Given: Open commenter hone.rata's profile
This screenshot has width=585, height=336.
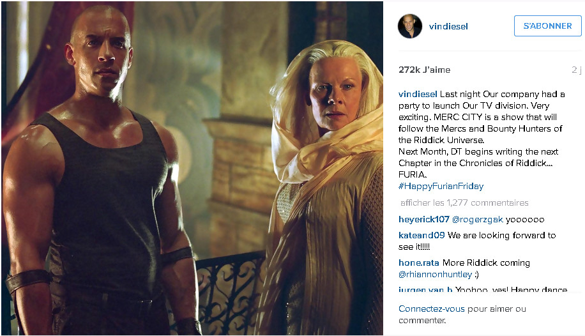Looking at the screenshot, I should 418,263.
